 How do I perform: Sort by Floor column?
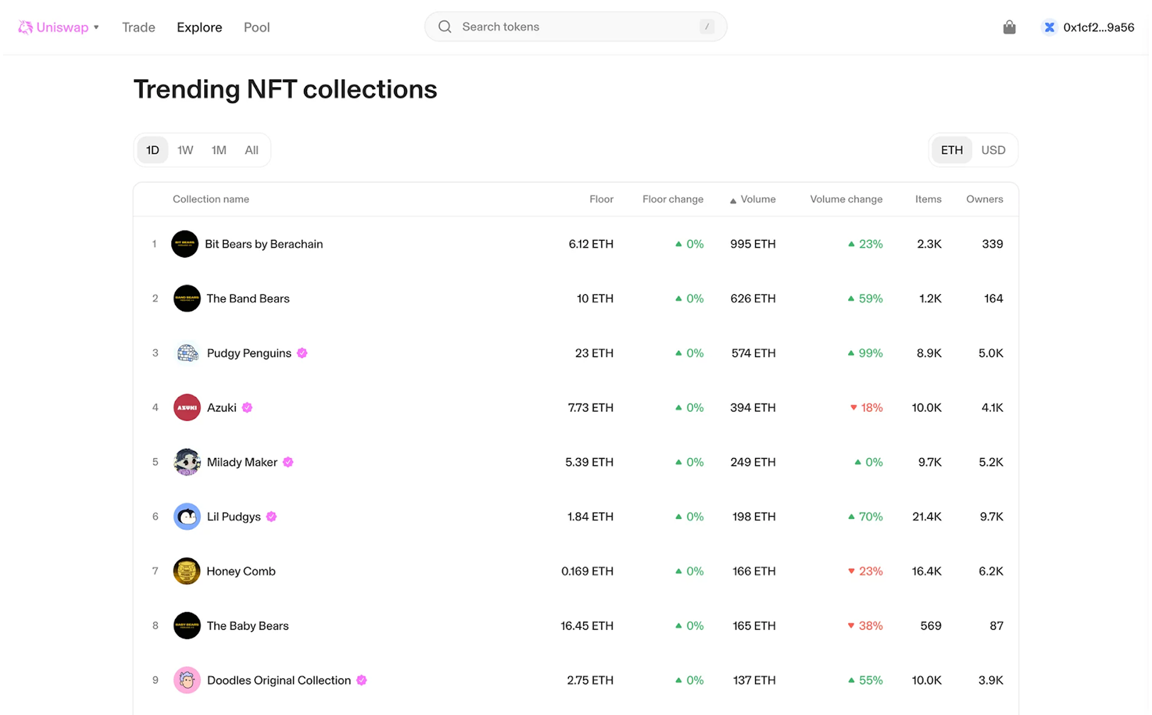[x=601, y=199]
